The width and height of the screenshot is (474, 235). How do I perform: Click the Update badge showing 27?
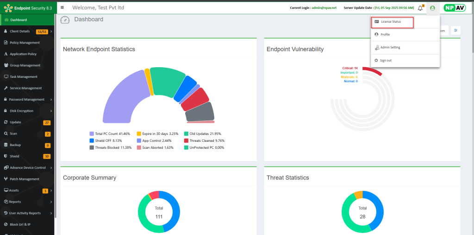(47, 122)
